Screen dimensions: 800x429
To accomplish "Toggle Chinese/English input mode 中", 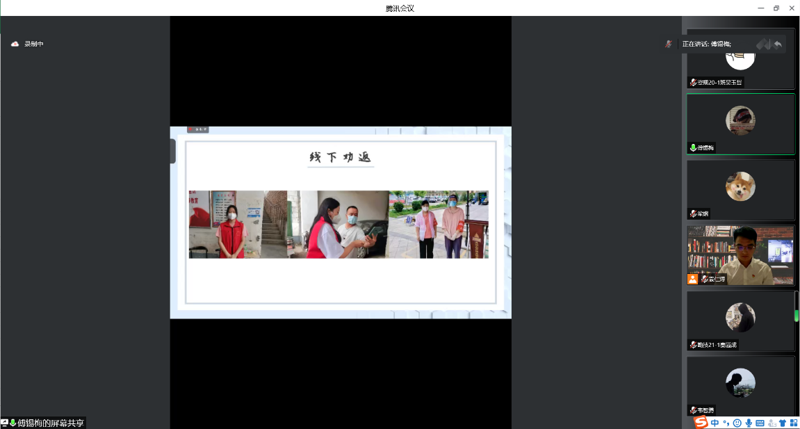I will click(x=715, y=422).
